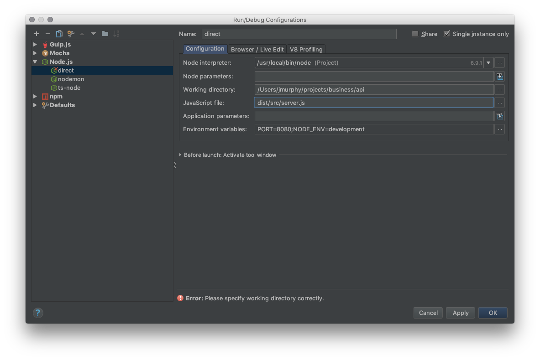Remove the selected configuration with minus icon
The height and width of the screenshot is (360, 540).
pos(47,34)
